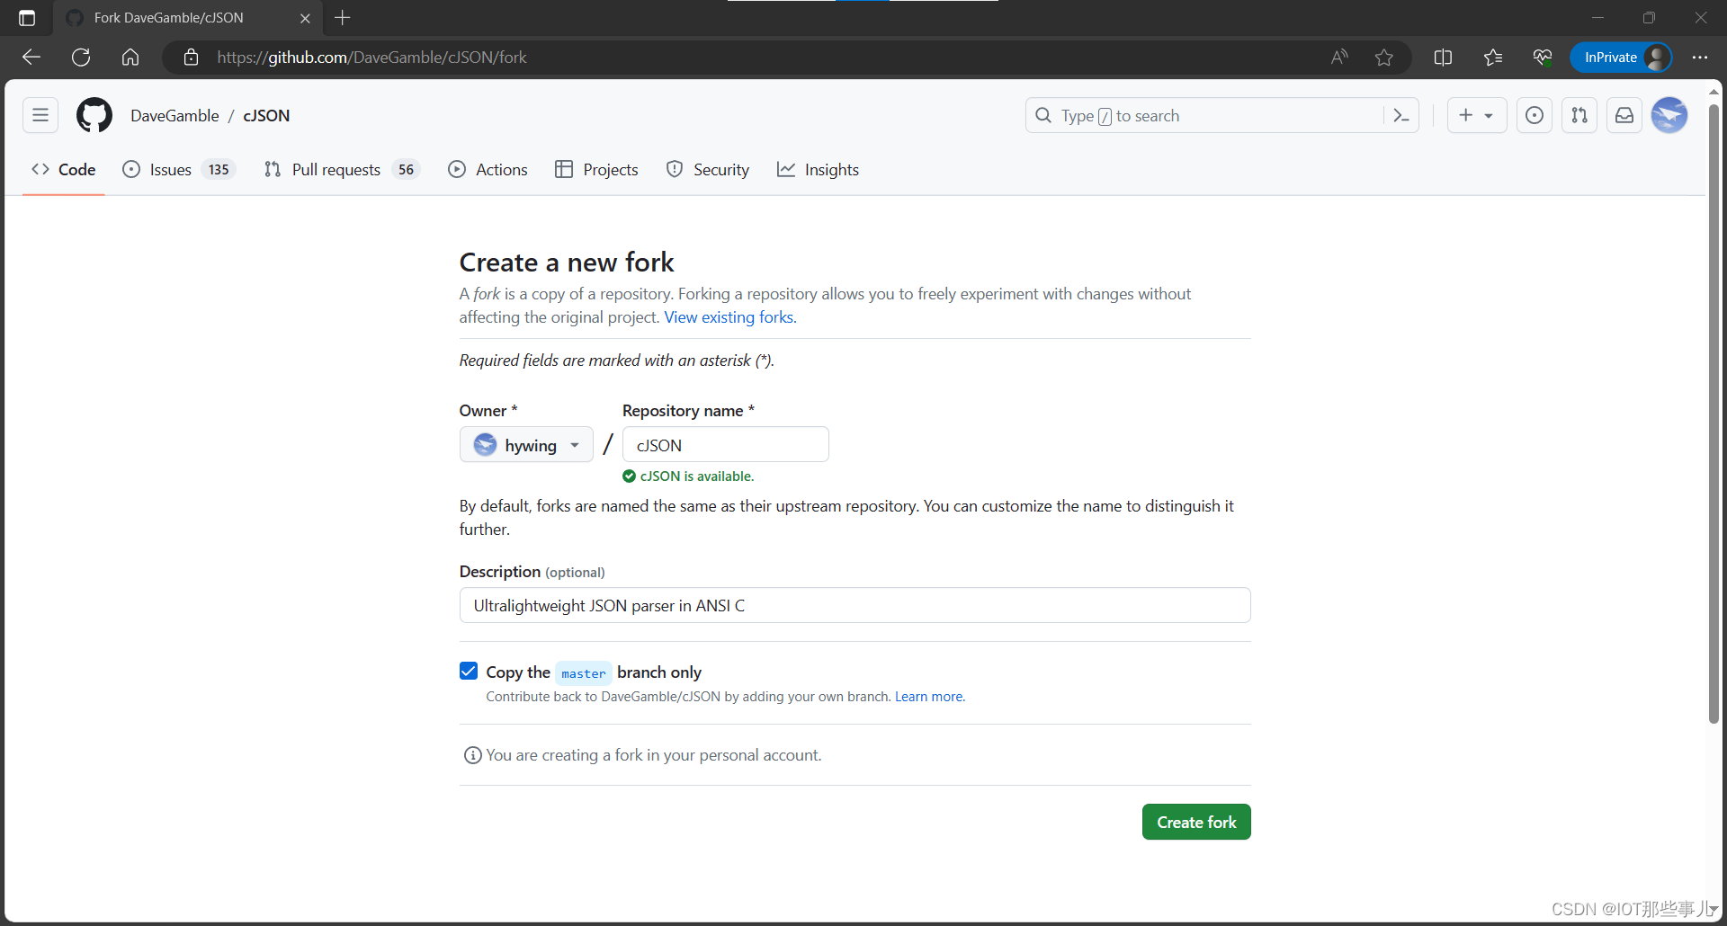
Task: Switch to the Code tab
Action: tap(64, 170)
